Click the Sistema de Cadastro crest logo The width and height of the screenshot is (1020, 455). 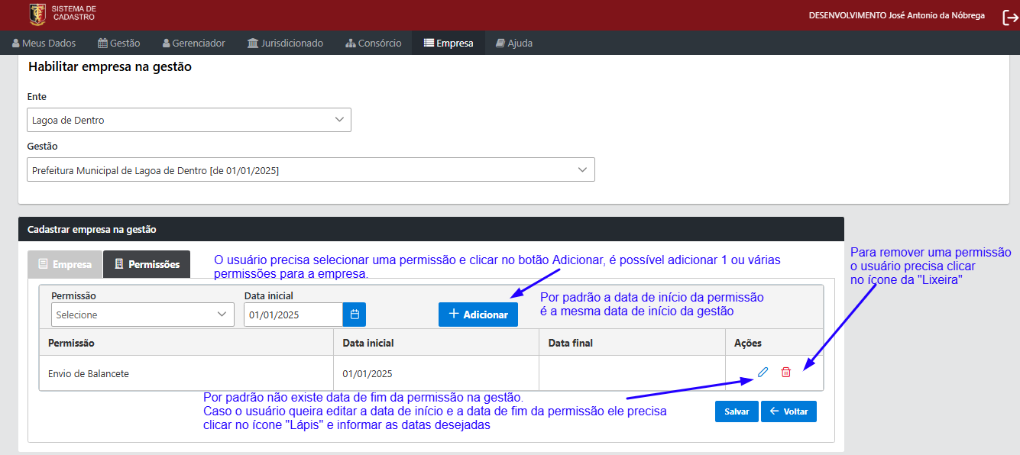[x=37, y=14]
